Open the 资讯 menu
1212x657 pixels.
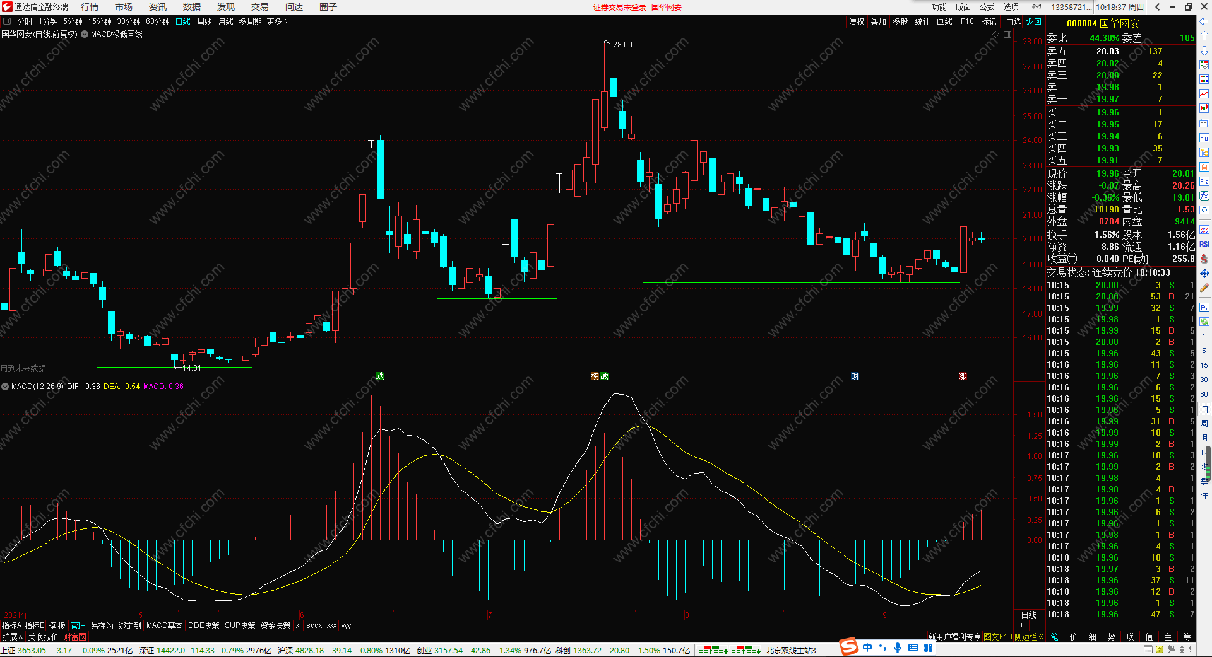point(158,7)
